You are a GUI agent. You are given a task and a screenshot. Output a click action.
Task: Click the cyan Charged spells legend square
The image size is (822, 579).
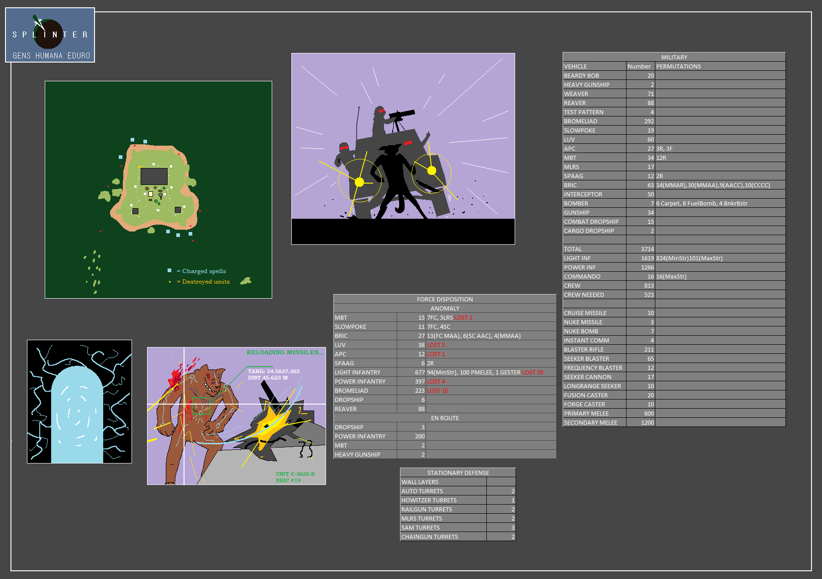pos(169,271)
